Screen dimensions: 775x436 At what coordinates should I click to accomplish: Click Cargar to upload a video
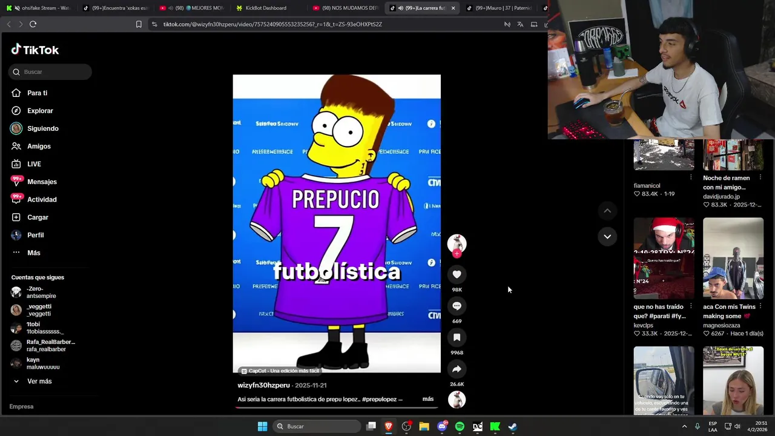(38, 217)
